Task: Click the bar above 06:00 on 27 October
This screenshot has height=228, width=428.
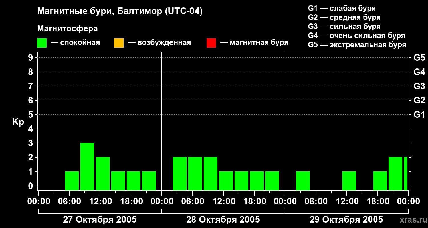Action: [x=72, y=181]
